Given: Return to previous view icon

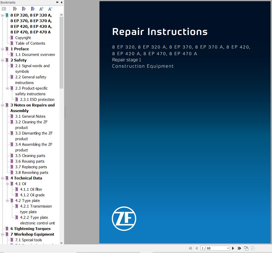Looking at the screenshot, I should click(246, 248).
